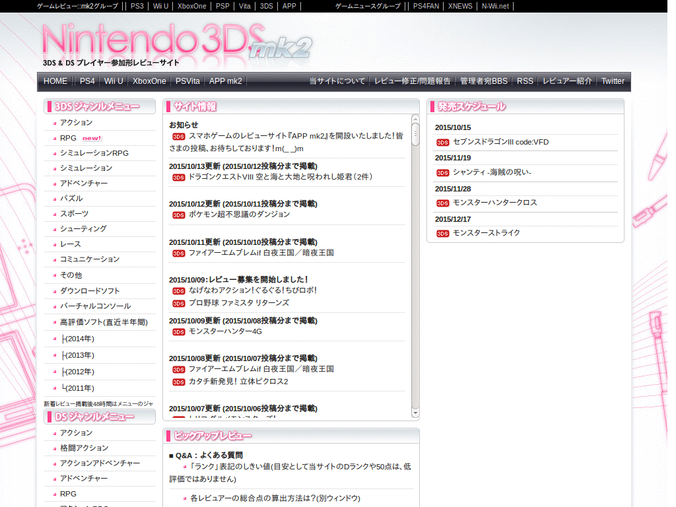Open なげなわアクション!ぐるぐる!ちびロボ! link
The width and height of the screenshot is (676, 507).
click(253, 290)
